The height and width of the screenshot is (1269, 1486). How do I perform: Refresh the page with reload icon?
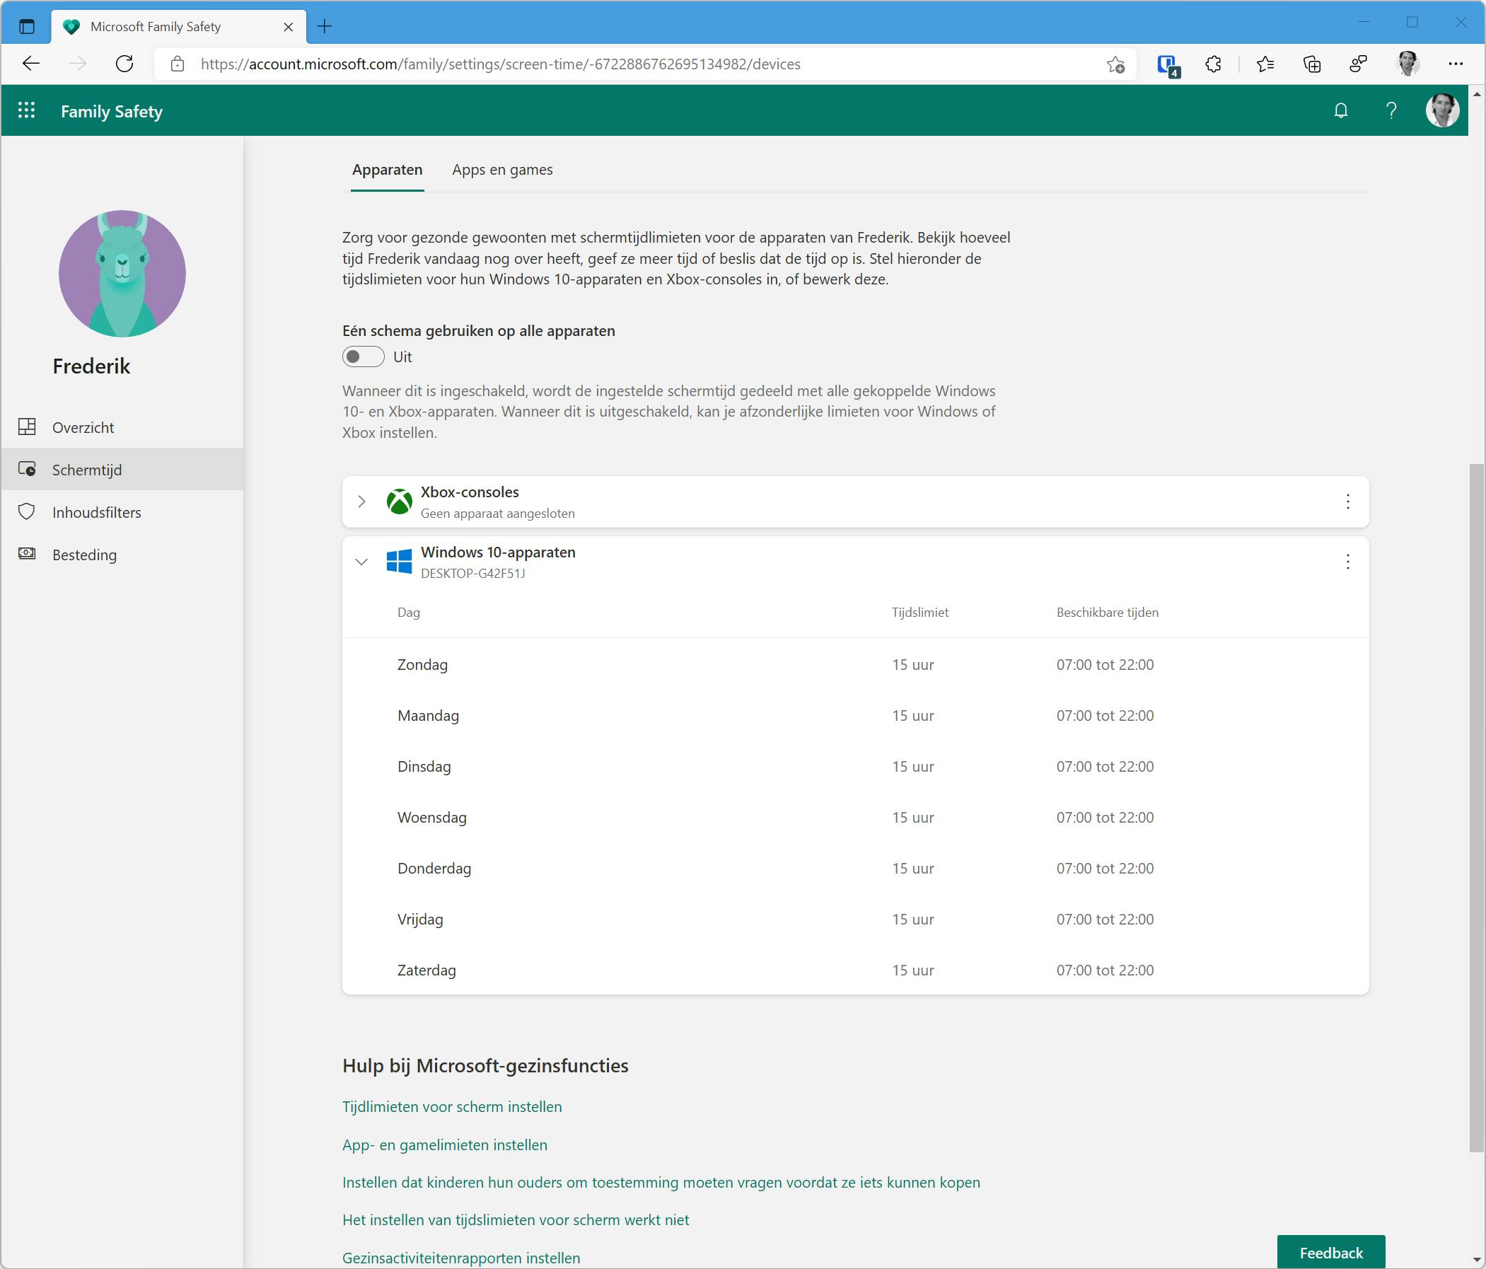pyautogui.click(x=124, y=64)
